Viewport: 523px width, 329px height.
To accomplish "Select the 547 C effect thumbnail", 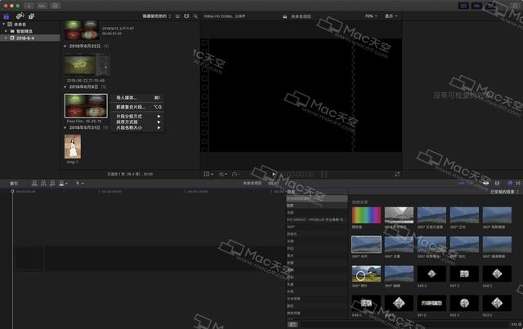I will pyautogui.click(x=464, y=273).
